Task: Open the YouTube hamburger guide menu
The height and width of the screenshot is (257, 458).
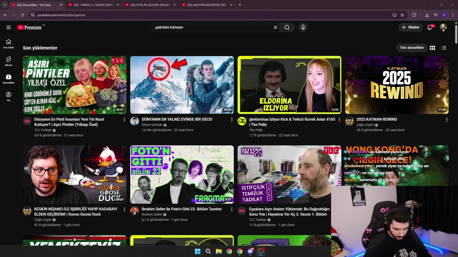Action: pyautogui.click(x=9, y=27)
